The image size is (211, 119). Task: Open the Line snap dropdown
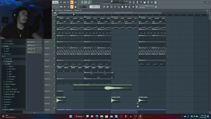(x=83, y=7)
